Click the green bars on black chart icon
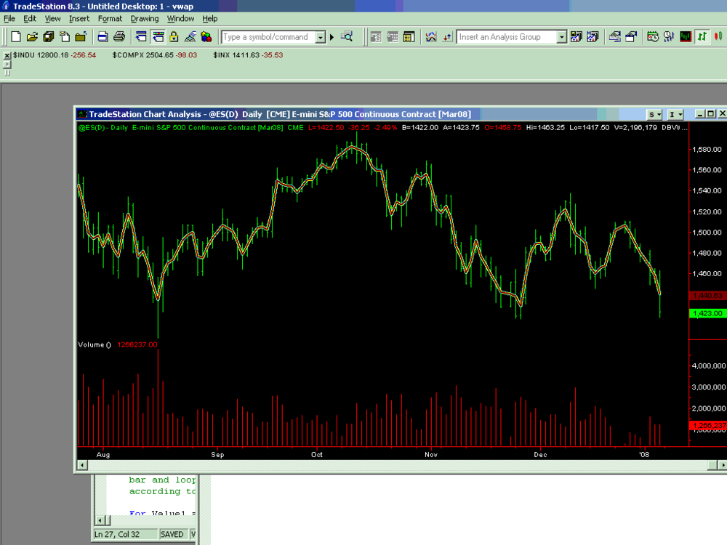 point(686,37)
